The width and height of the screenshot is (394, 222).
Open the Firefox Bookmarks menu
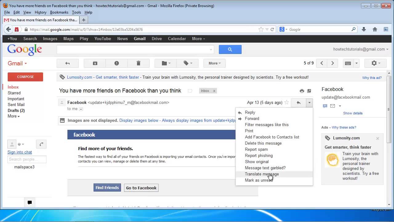[x=59, y=12]
